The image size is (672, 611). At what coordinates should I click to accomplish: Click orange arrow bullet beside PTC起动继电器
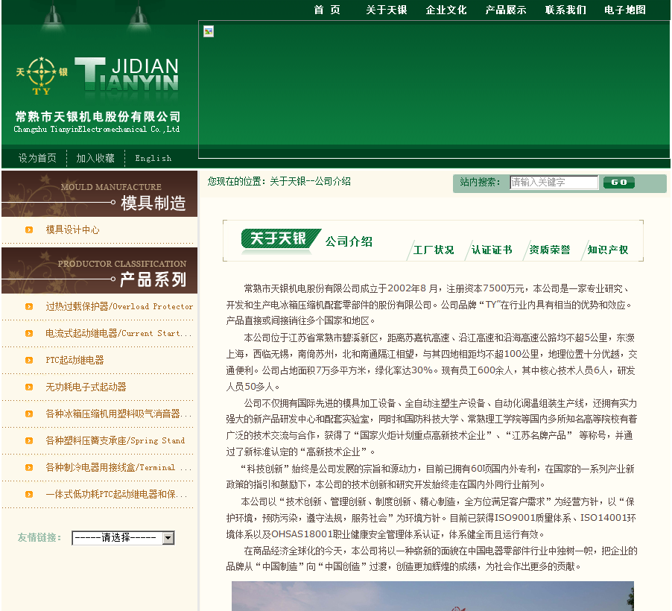(29, 360)
